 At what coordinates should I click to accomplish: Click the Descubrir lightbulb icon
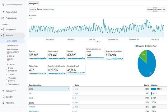pyautogui.click(x=3, y=97)
